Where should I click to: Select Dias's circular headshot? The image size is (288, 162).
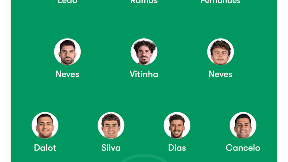point(177,125)
